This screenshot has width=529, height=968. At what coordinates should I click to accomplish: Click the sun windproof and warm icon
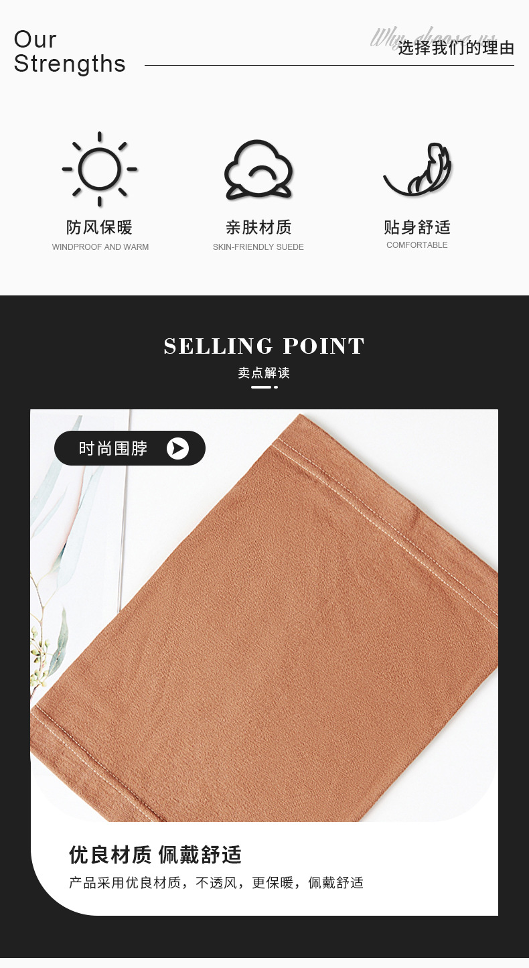100,169
